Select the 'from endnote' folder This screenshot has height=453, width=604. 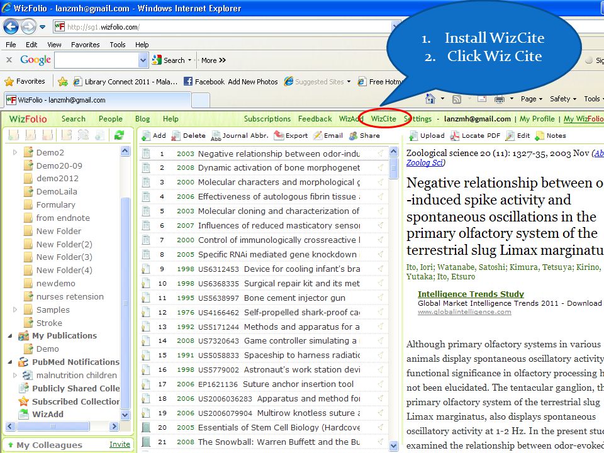pos(63,218)
